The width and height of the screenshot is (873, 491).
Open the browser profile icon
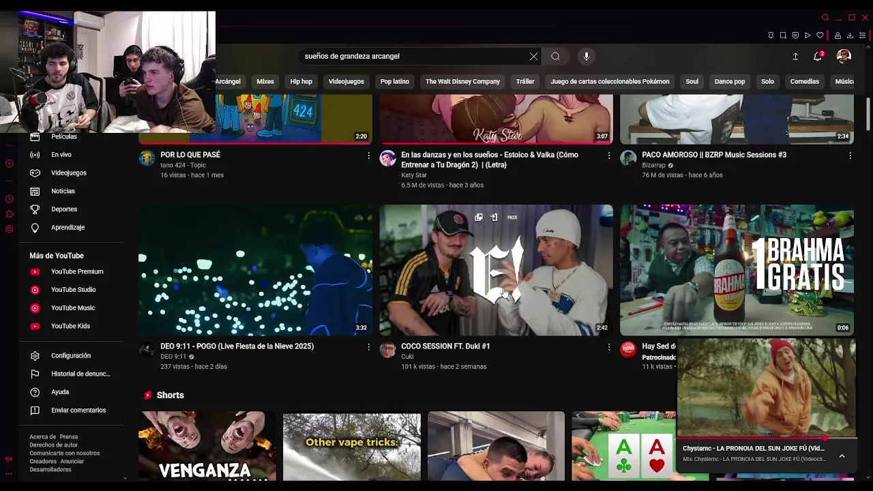[838, 35]
